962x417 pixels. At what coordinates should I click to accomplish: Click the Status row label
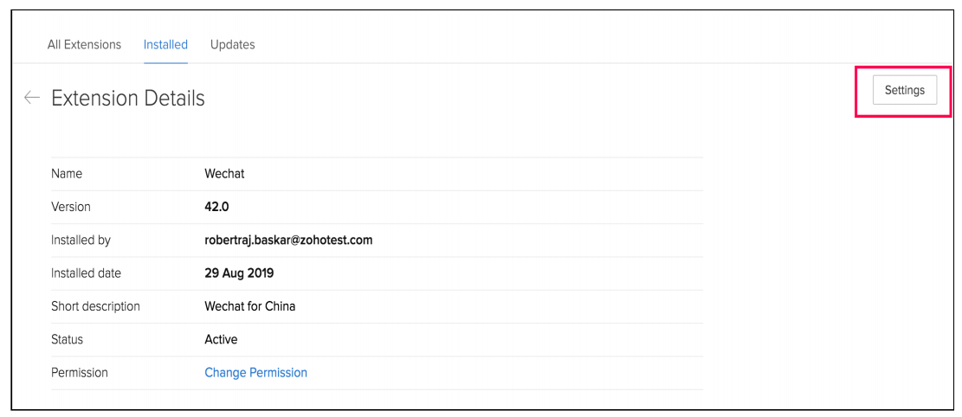pos(68,339)
